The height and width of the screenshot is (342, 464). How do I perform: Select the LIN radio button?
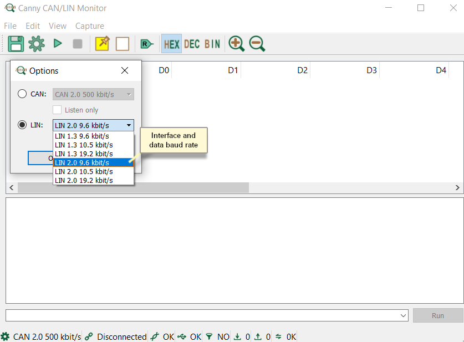(x=22, y=125)
